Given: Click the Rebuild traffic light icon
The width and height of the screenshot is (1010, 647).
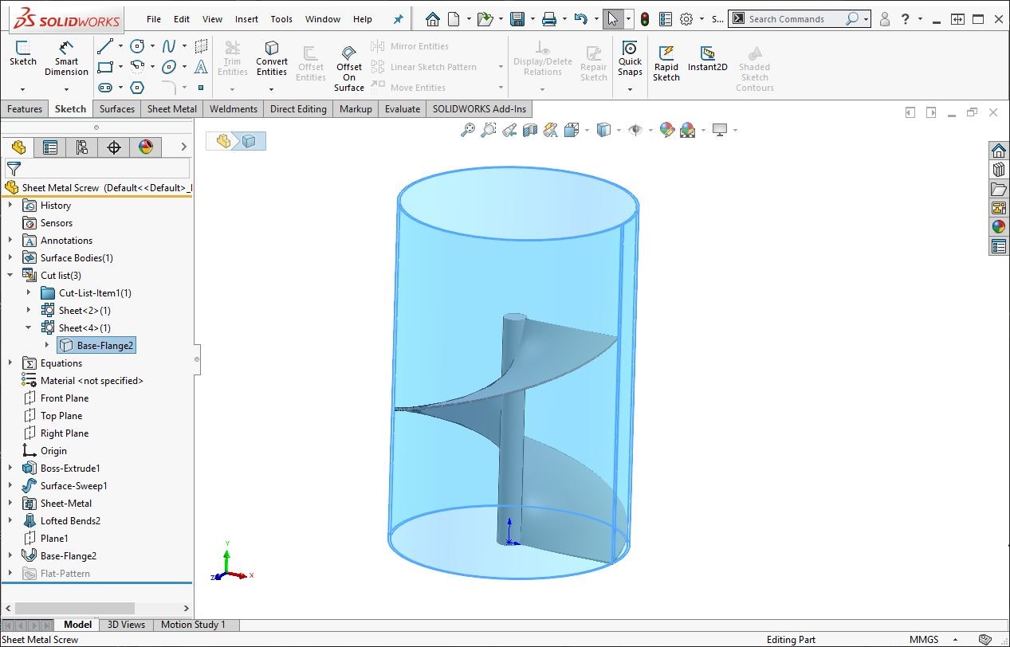Looking at the screenshot, I should (645, 19).
